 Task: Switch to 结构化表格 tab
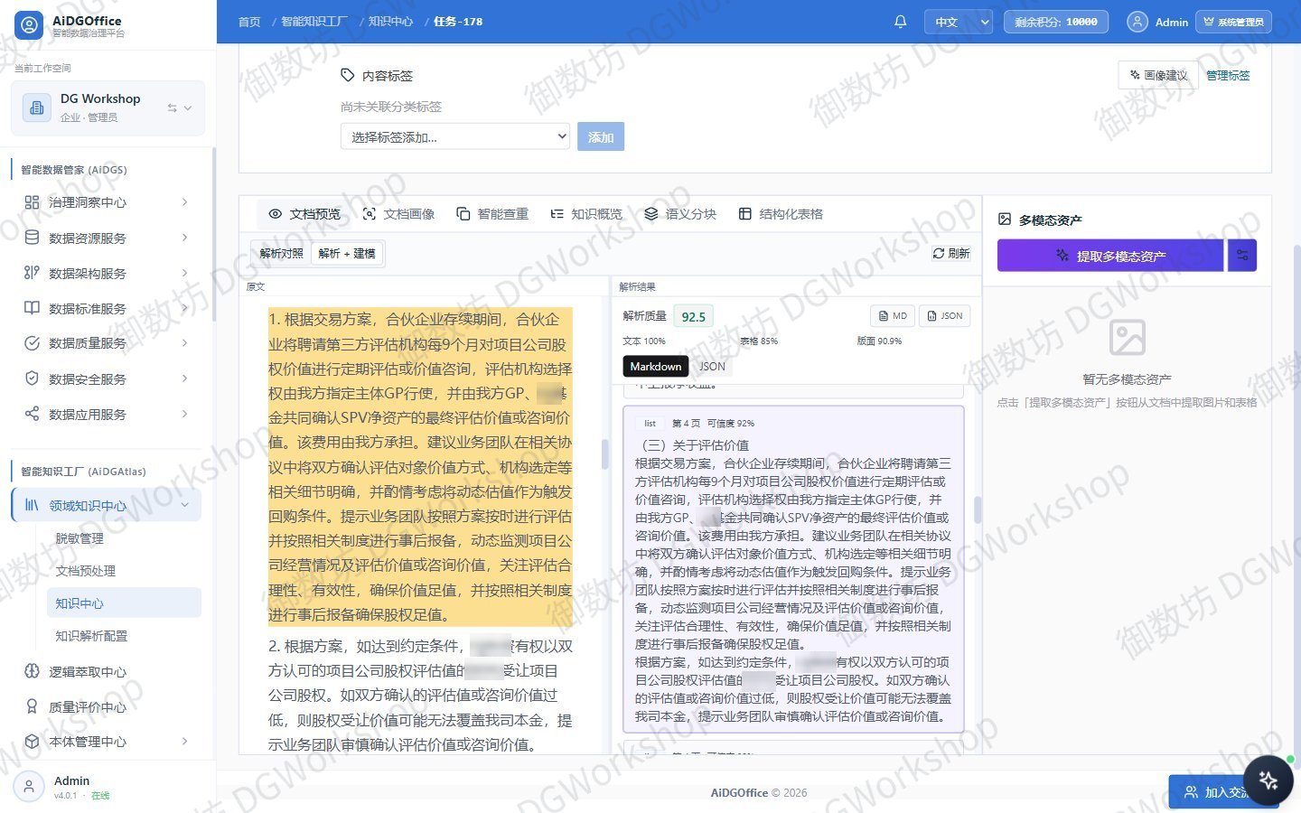(x=781, y=214)
